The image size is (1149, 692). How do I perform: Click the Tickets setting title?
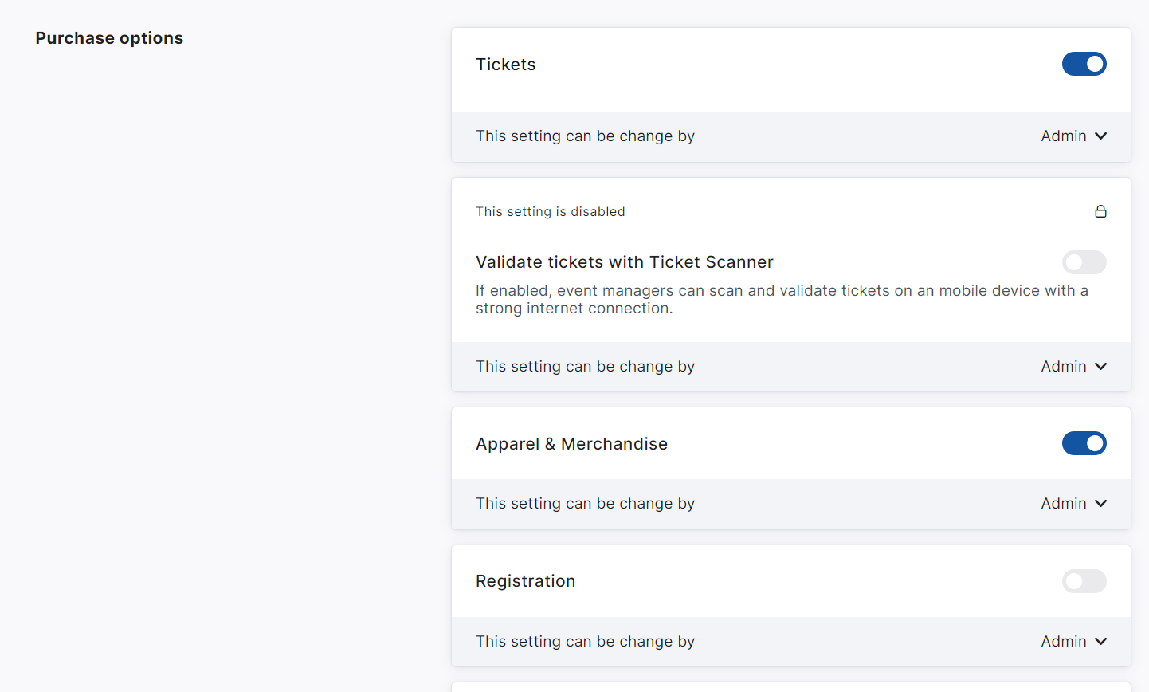tap(506, 65)
